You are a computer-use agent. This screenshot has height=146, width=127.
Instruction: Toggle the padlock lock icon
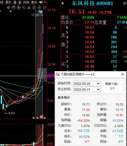click(x=34, y=7)
